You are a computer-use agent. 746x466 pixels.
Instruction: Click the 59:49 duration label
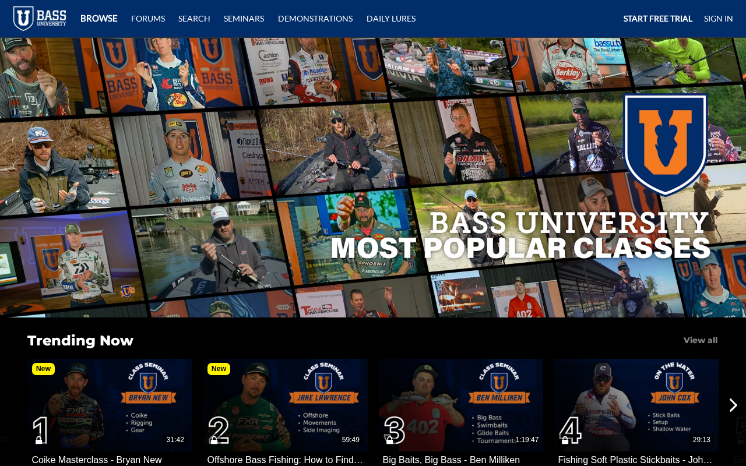click(351, 440)
